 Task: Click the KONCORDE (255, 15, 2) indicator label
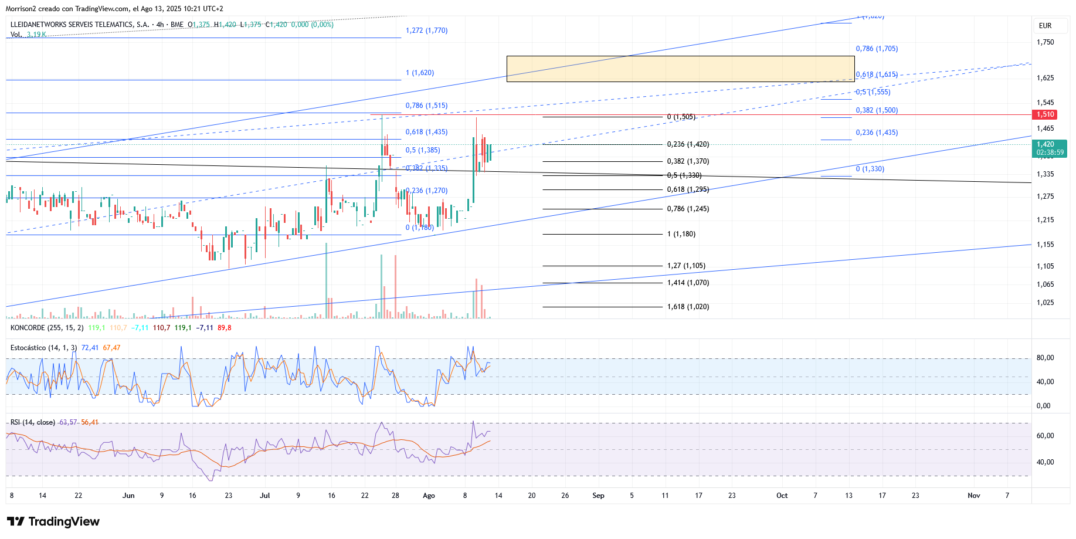pos(47,328)
